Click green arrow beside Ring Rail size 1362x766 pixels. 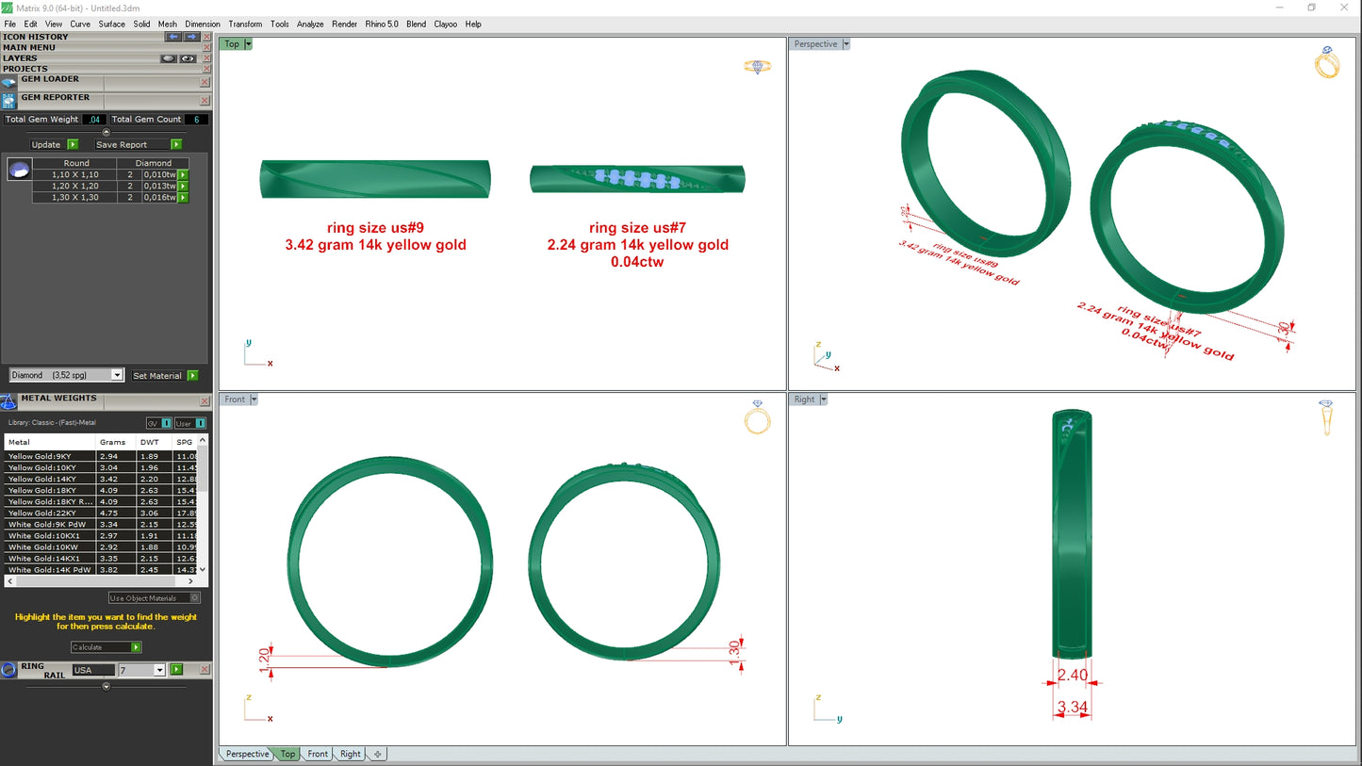click(176, 670)
